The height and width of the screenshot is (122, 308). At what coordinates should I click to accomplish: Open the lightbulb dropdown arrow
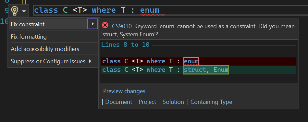point(24,11)
